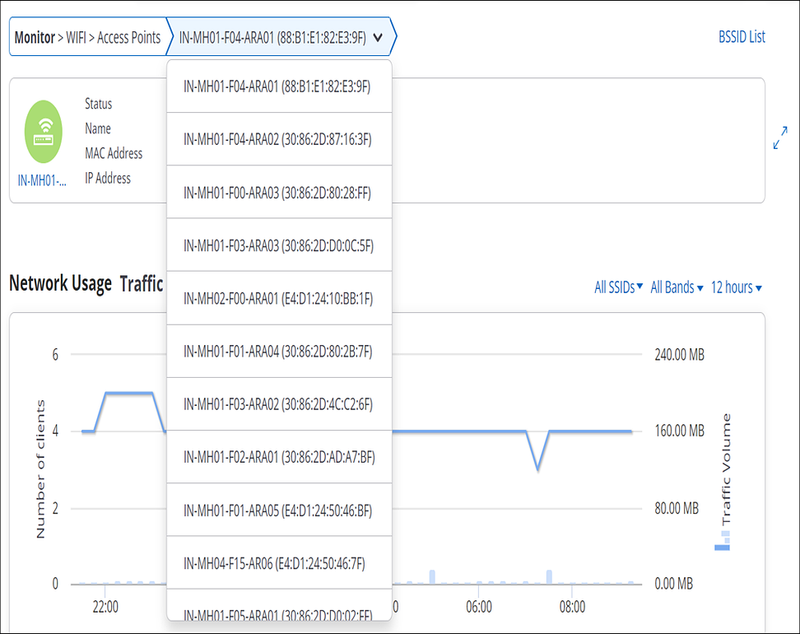Click the Traffic Volume legend bar icon
Image resolution: width=800 pixels, height=634 pixels.
pyautogui.click(x=723, y=541)
